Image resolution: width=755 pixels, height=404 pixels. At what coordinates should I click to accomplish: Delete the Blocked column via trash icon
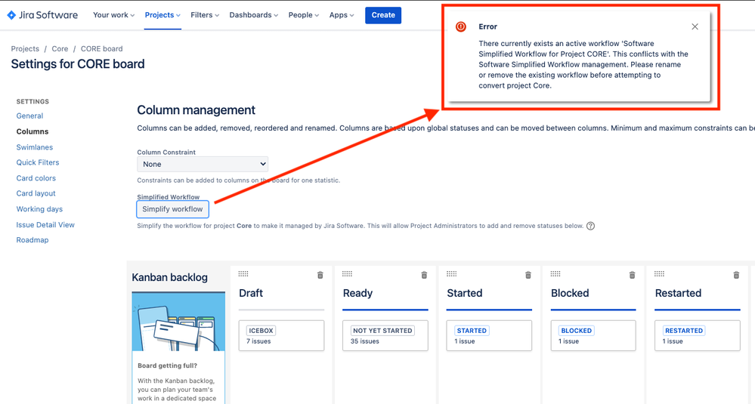coord(633,275)
